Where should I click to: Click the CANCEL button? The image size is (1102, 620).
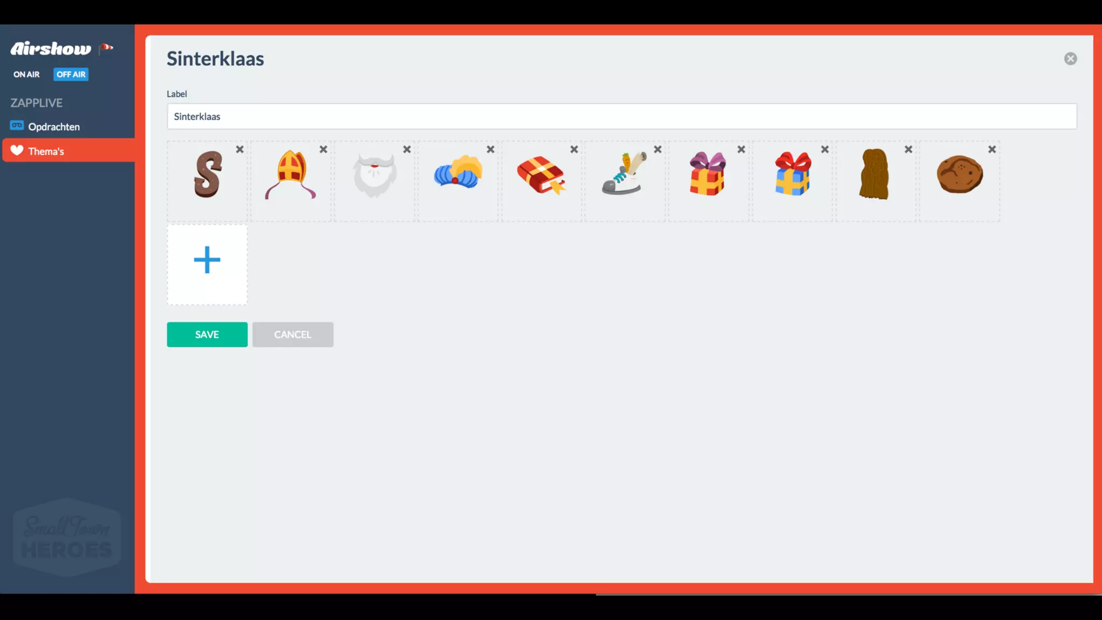tap(293, 335)
